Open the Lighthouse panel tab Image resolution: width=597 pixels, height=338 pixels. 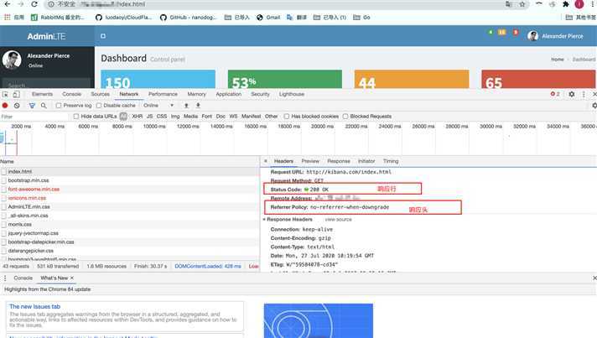(292, 94)
